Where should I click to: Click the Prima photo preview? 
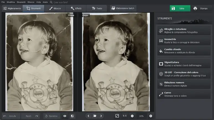pyautogui.click(x=39, y=62)
